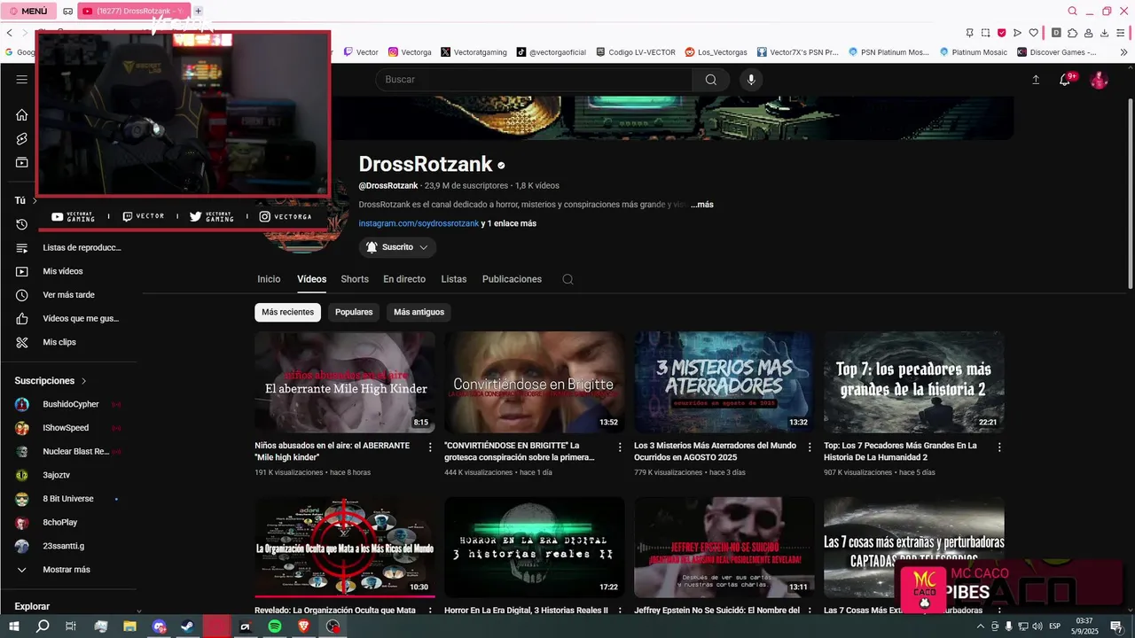The width and height of the screenshot is (1135, 638).
Task: Open options for 3 Misterios video
Action: coord(810,447)
